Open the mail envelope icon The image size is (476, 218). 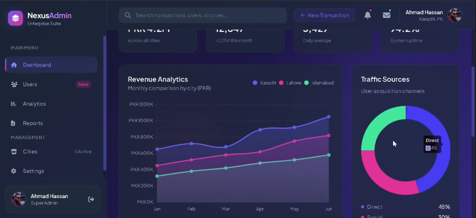[387, 15]
